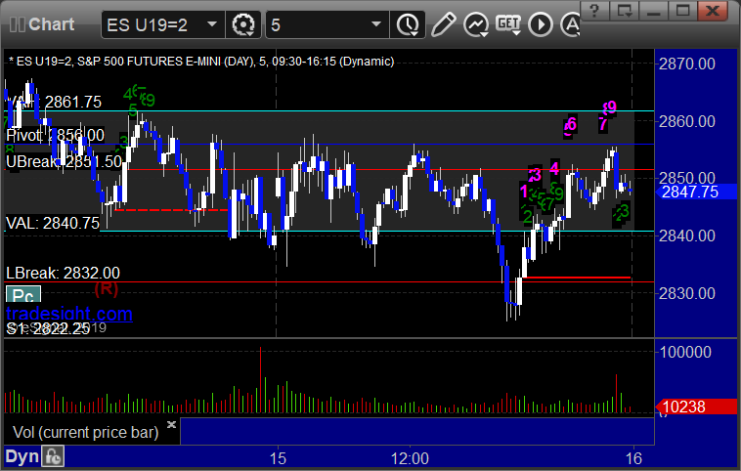Expand the interval 5 dropdown
741x471 pixels.
(x=376, y=24)
